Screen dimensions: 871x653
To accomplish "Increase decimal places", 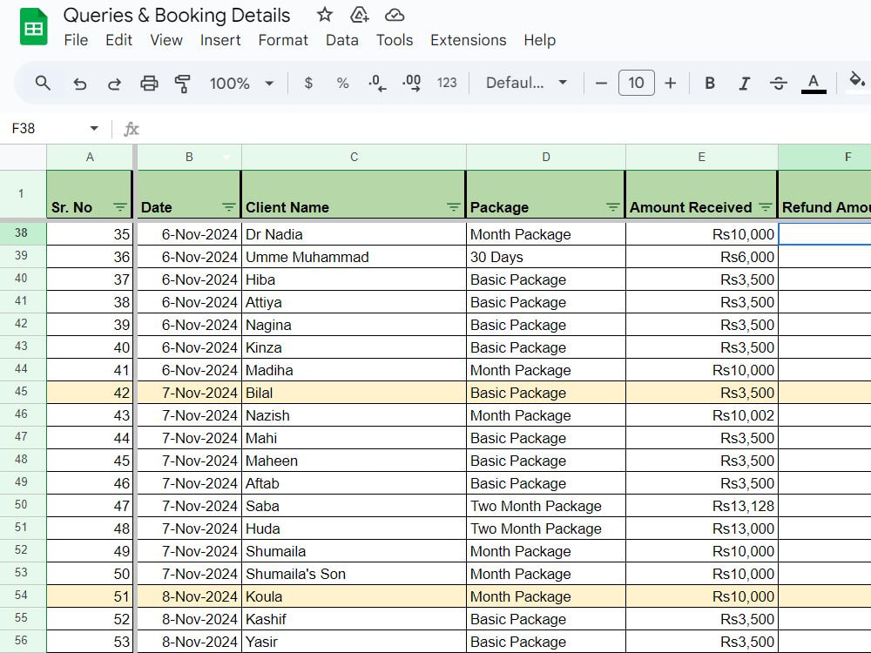I will click(412, 84).
